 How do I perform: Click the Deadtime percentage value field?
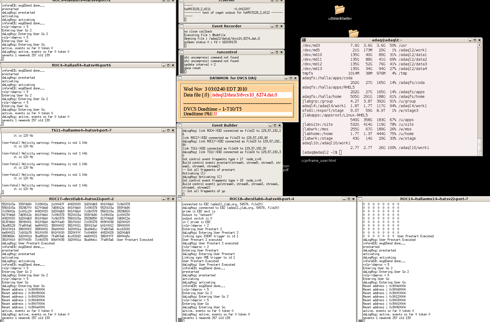pyautogui.click(x=253, y=114)
